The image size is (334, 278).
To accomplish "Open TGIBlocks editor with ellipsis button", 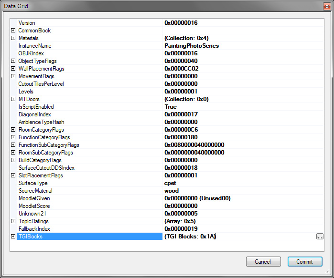I will (319, 237).
